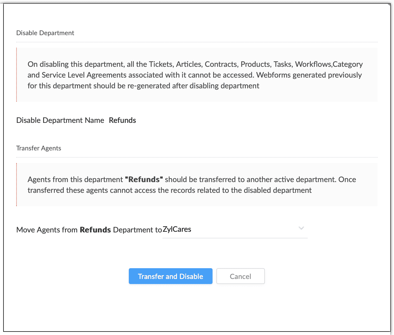Click the Transfer and Disable button
Image resolution: width=394 pixels, height=335 pixels.
click(170, 276)
